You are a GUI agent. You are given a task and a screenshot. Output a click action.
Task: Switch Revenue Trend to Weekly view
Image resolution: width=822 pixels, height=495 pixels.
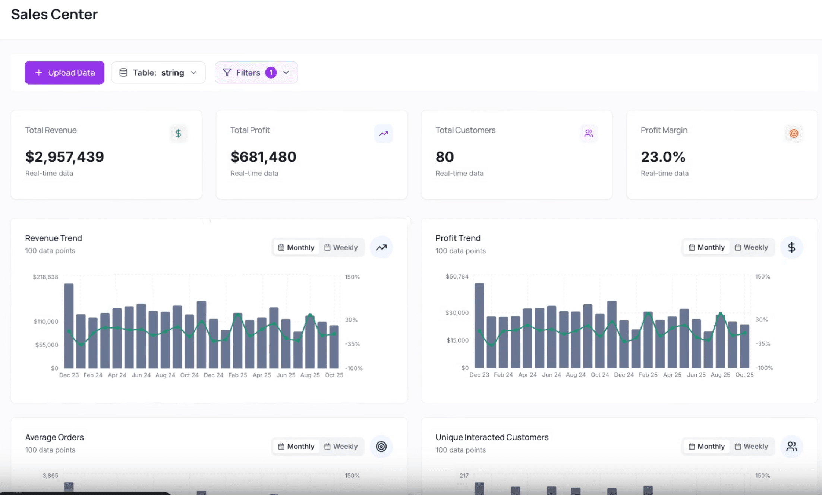[x=341, y=247]
